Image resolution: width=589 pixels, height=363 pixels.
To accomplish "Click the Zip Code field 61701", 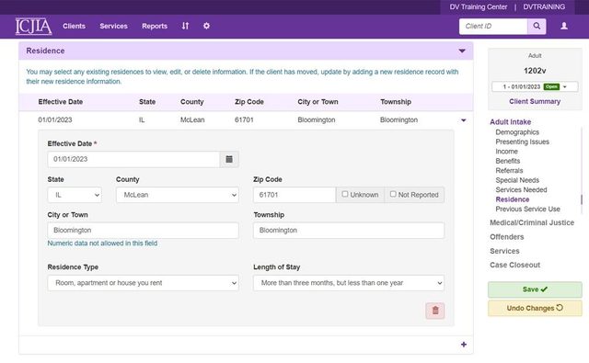I will (x=294, y=195).
